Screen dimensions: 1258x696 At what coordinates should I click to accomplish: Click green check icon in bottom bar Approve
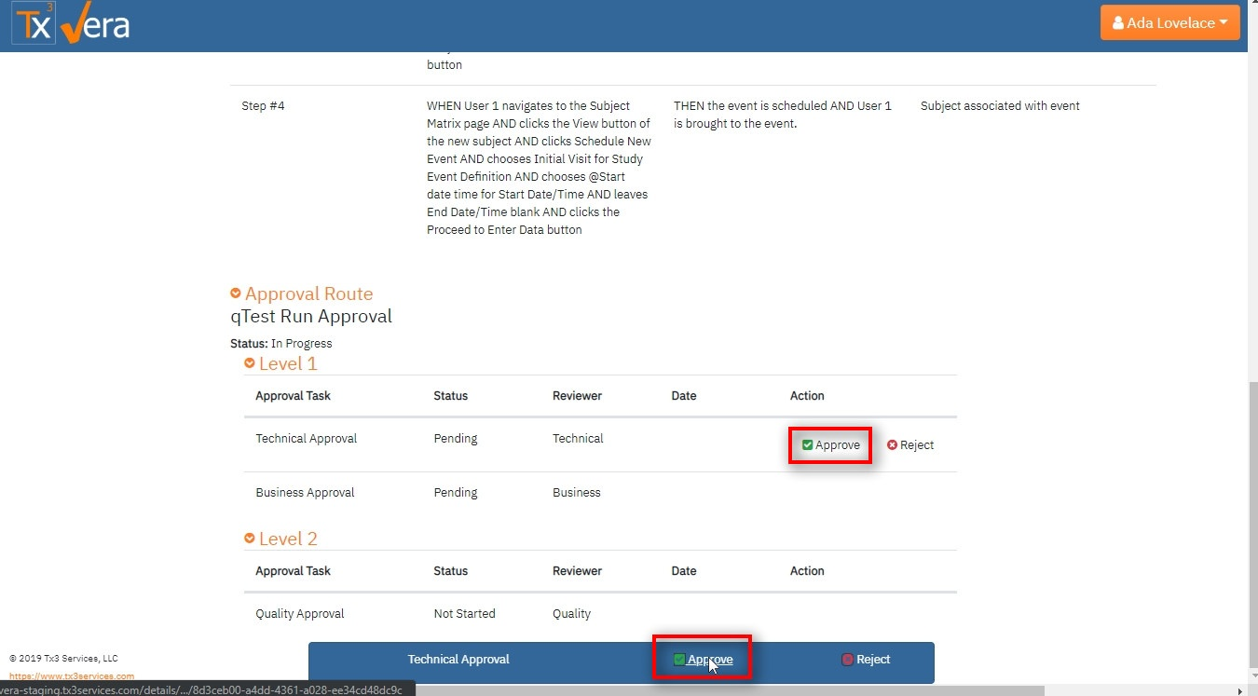click(x=679, y=660)
